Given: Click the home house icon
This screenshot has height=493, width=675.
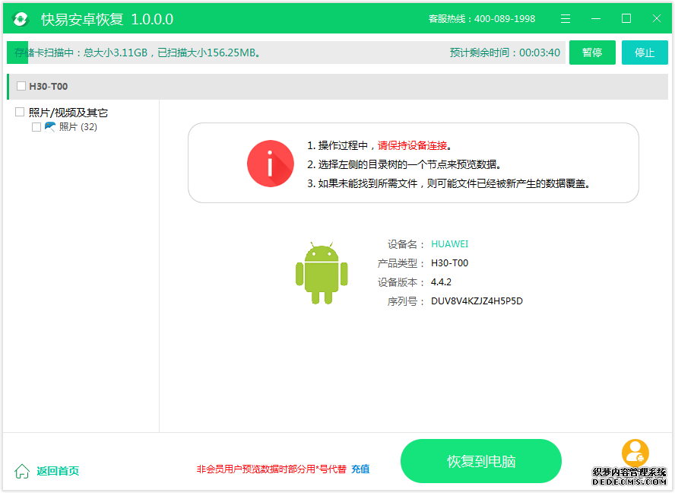Looking at the screenshot, I should coord(22,471).
